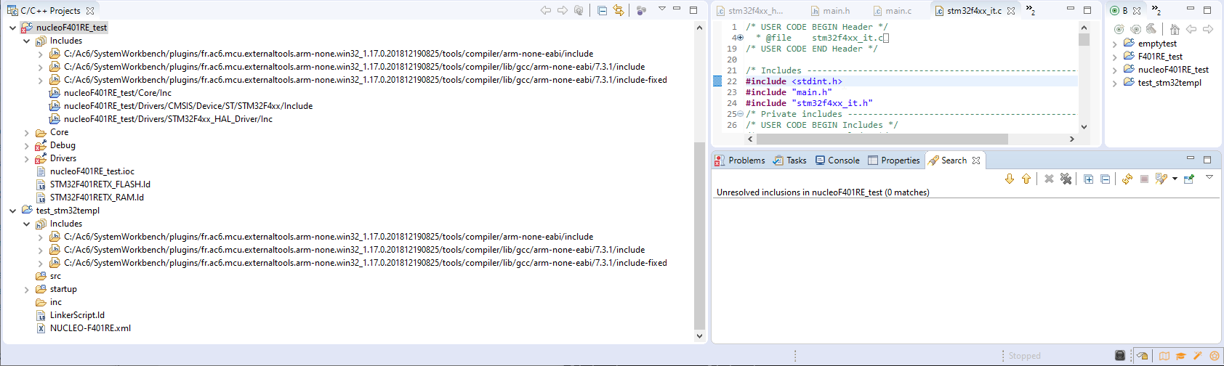Open STM32F401RETX_FLASH.ld file
This screenshot has height=366, width=1224.
coord(100,184)
